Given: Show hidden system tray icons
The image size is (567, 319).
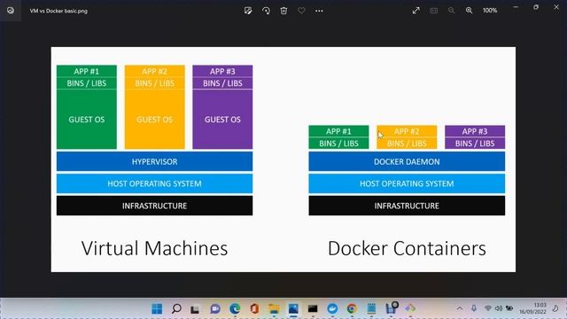Looking at the screenshot, I should [x=460, y=308].
